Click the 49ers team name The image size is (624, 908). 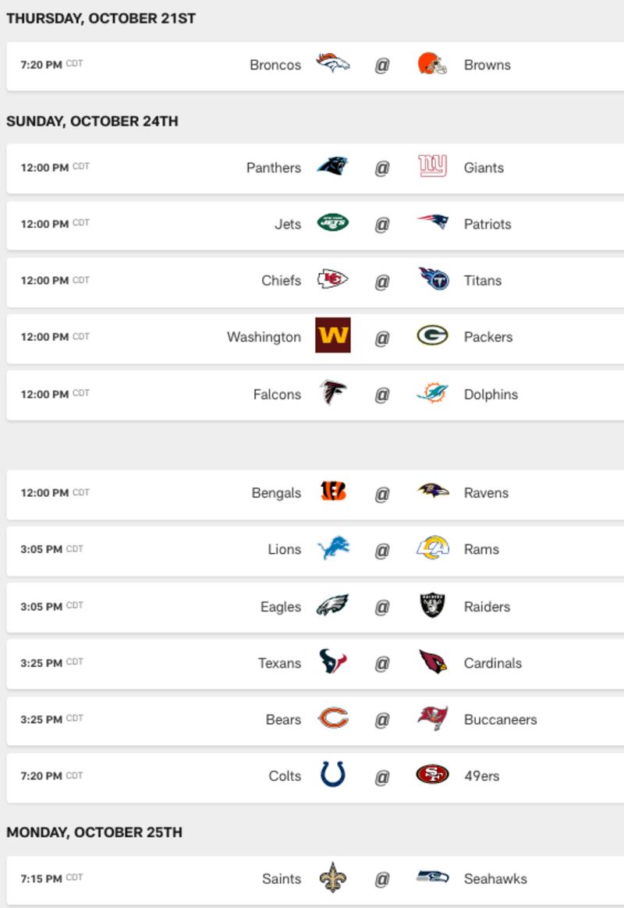coord(481,776)
